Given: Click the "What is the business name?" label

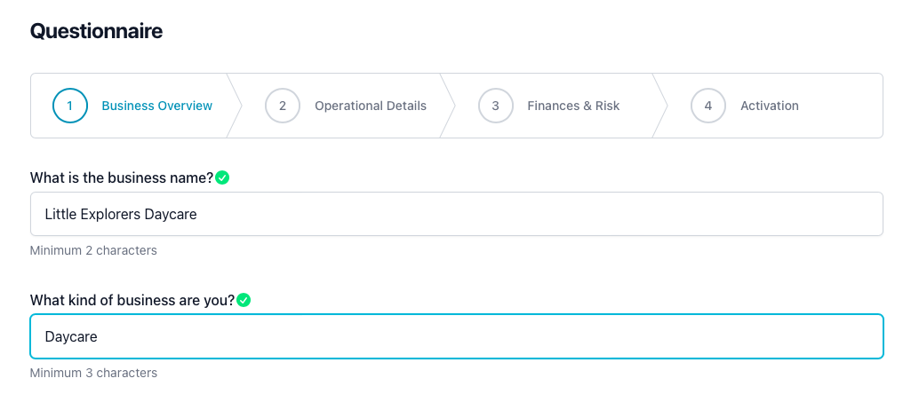Looking at the screenshot, I should (x=122, y=177).
